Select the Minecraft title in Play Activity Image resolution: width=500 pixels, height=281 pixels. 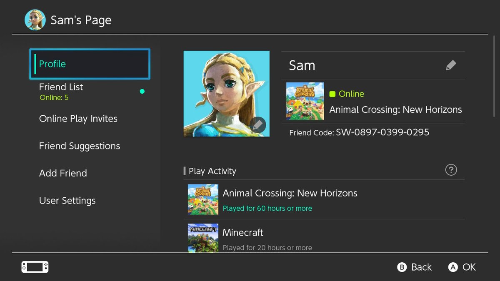pyautogui.click(x=243, y=232)
